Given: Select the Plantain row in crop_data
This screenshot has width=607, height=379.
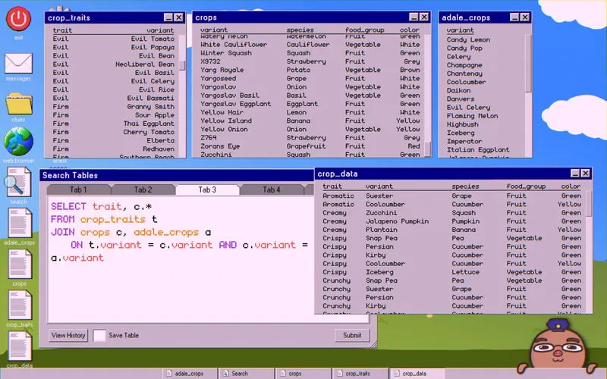Looking at the screenshot, I should (x=451, y=230).
